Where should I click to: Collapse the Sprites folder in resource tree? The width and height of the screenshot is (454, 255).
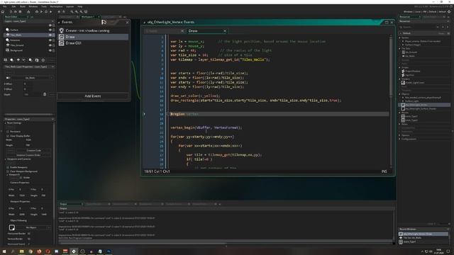(400, 38)
